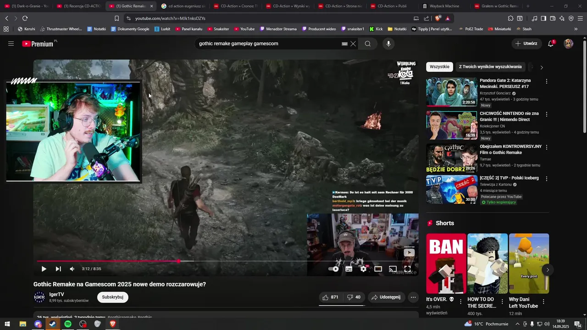587x330 pixels.
Task: Show hidden system tray icons
Action: [x=517, y=324]
